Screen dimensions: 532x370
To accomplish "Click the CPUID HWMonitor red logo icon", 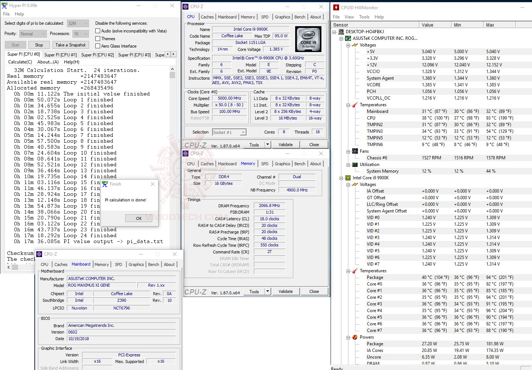I will coord(336,7).
